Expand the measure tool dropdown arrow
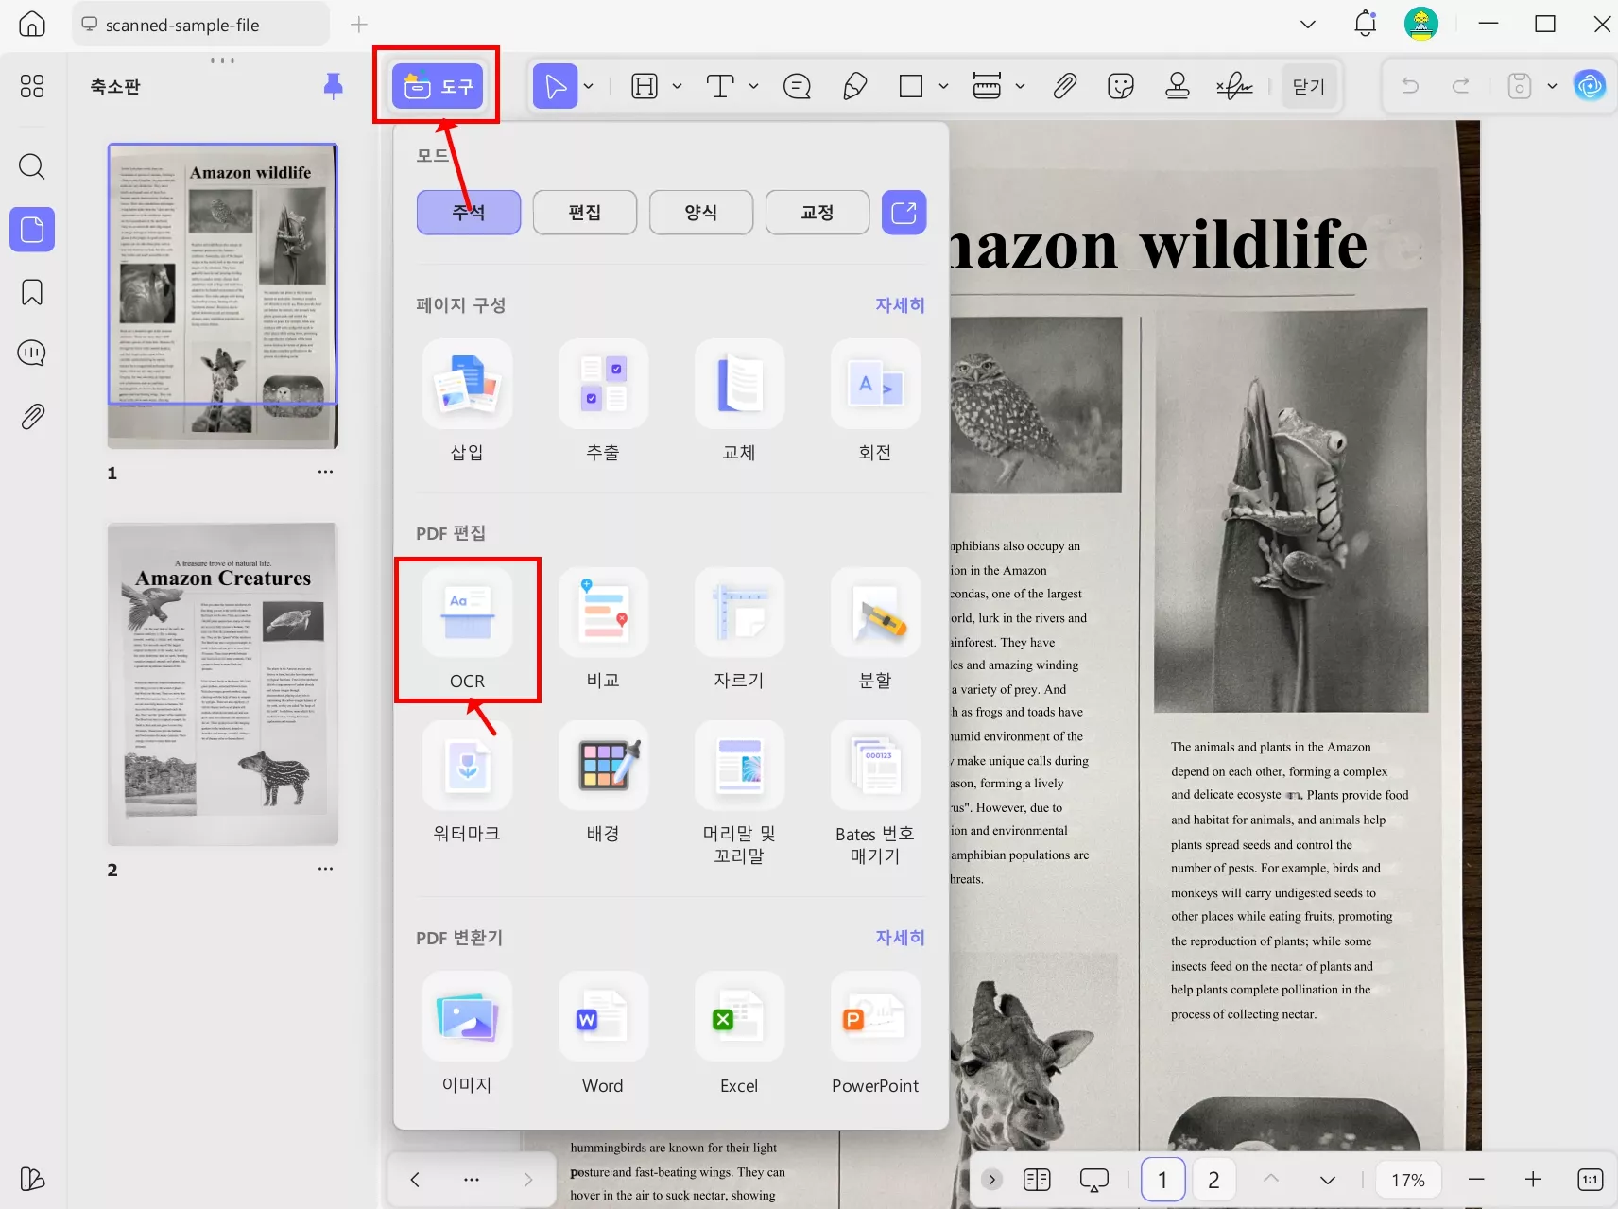The width and height of the screenshot is (1618, 1209). (x=1020, y=86)
